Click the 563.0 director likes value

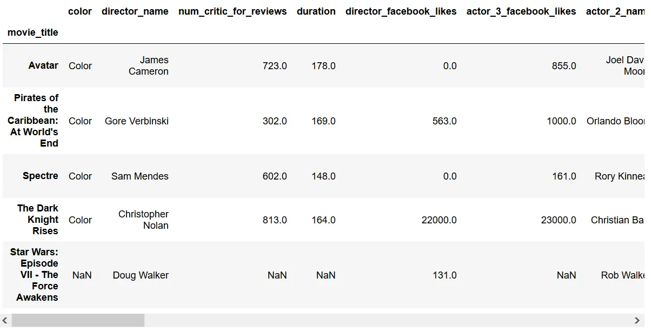coord(444,121)
